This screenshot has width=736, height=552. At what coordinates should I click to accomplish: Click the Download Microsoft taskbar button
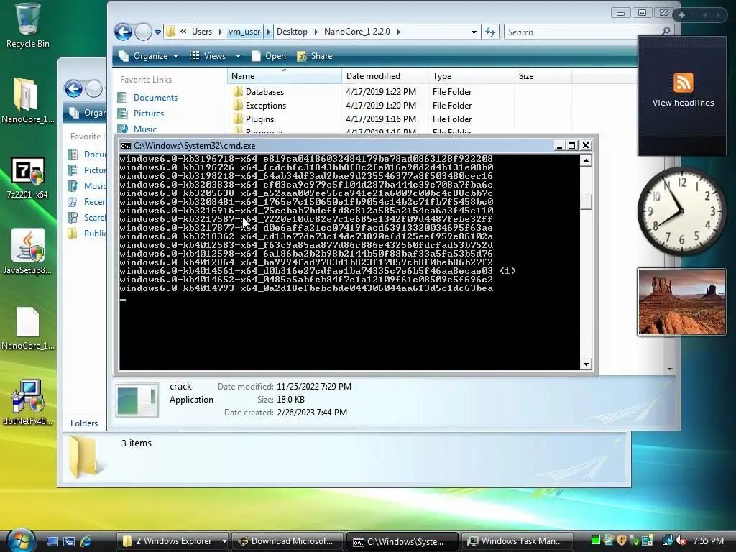(x=287, y=541)
